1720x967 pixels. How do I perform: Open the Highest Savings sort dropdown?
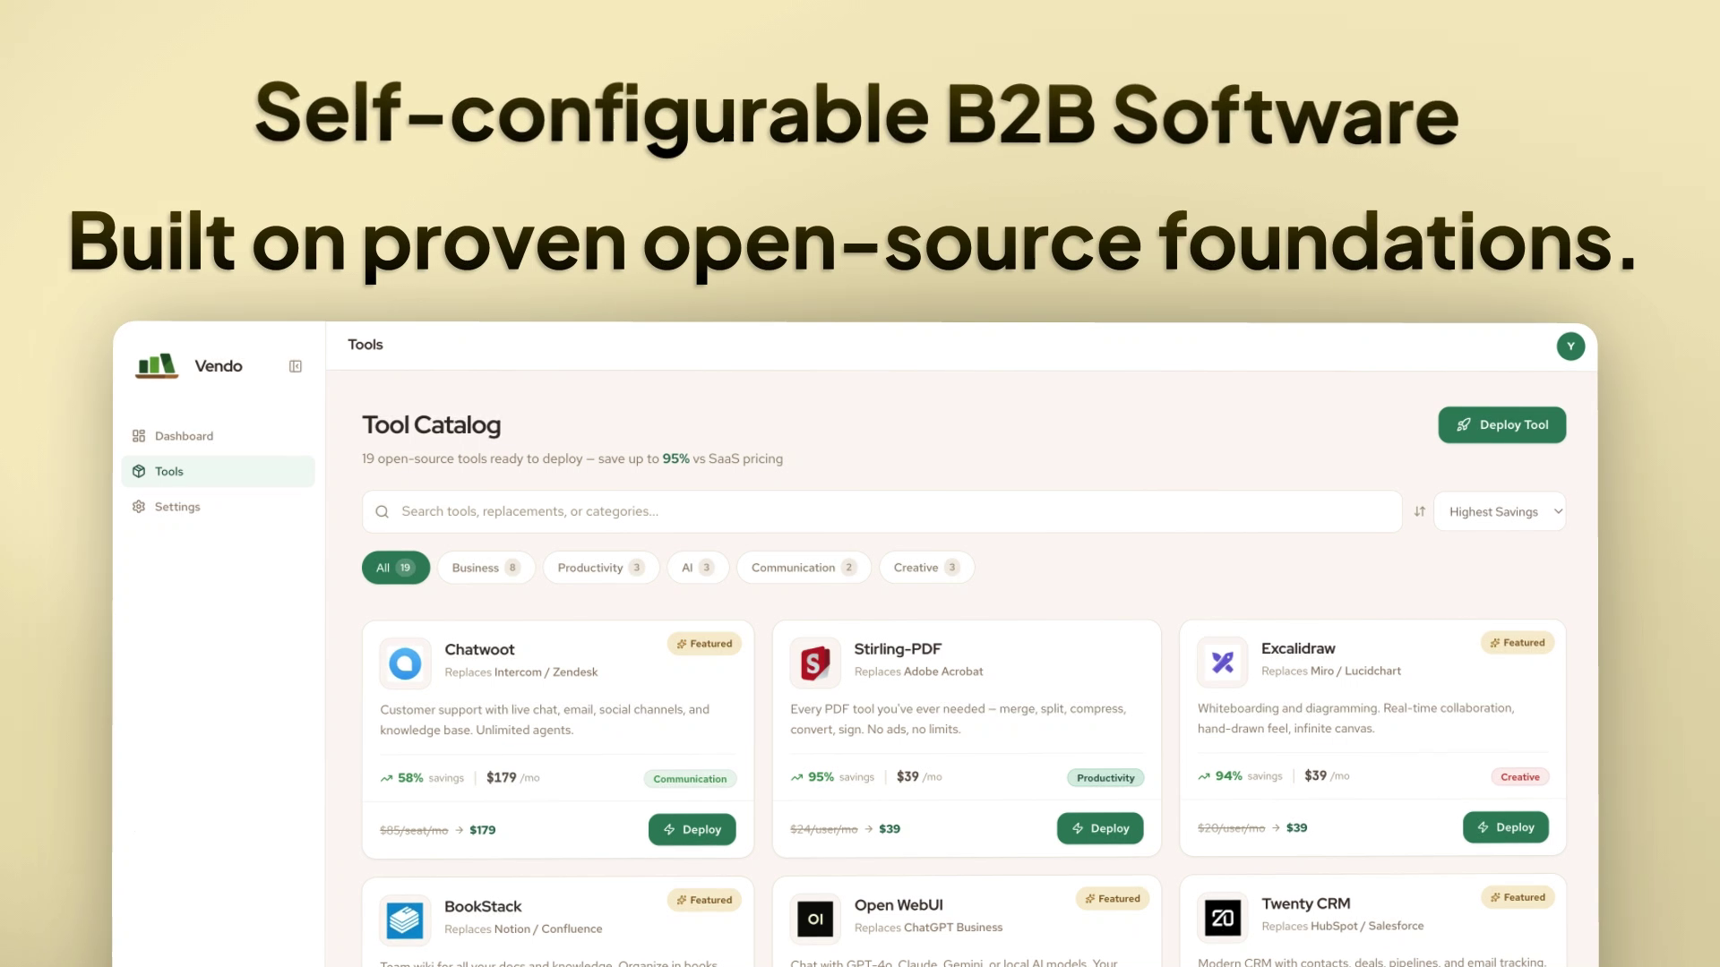point(1500,511)
